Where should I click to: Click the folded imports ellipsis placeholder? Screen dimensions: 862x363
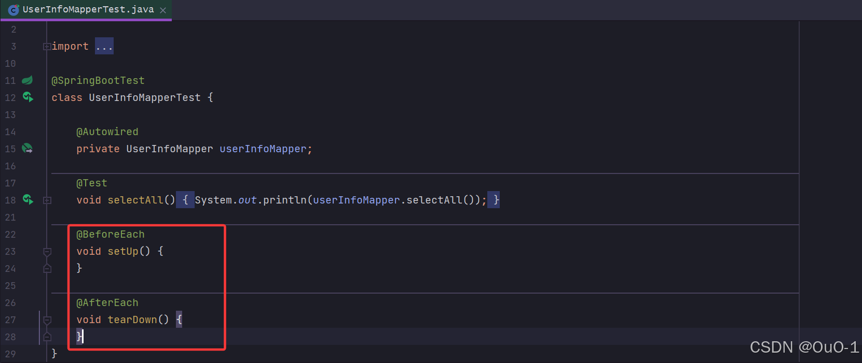(x=104, y=46)
